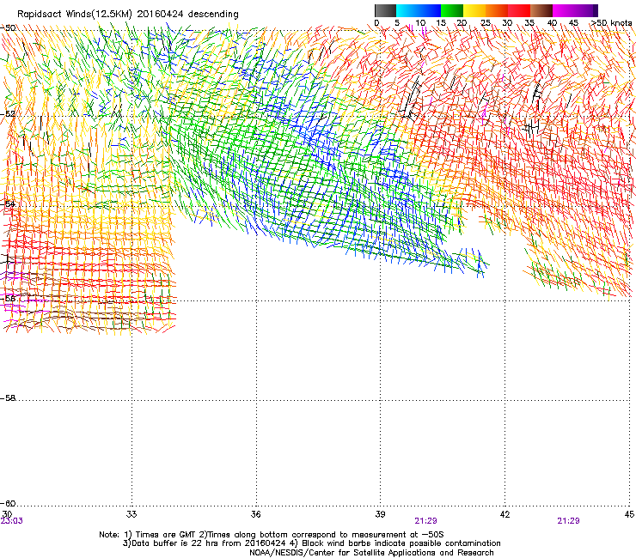This screenshot has width=636, height=558.
Task: Click the '-60' latitude axis label
Action: pyautogui.click(x=8, y=504)
